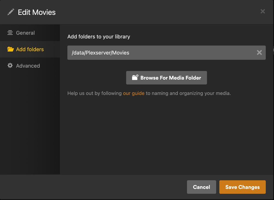
Task: Close the Edit Movies dialog with the X
Action: (262, 11)
